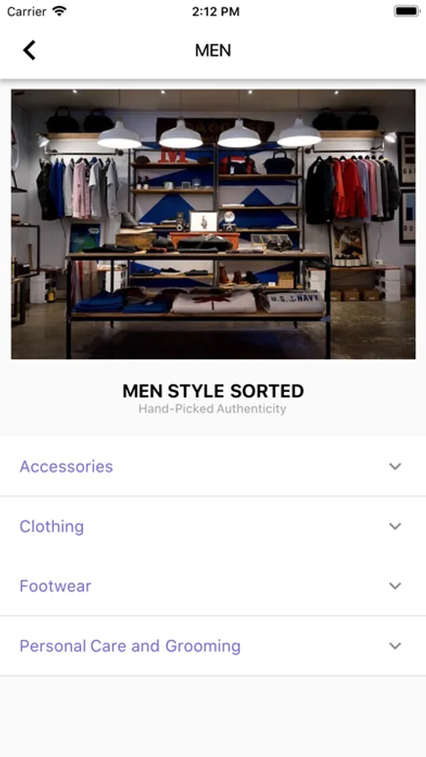Tap the MEN page title
The width and height of the screenshot is (426, 757).
point(213,50)
